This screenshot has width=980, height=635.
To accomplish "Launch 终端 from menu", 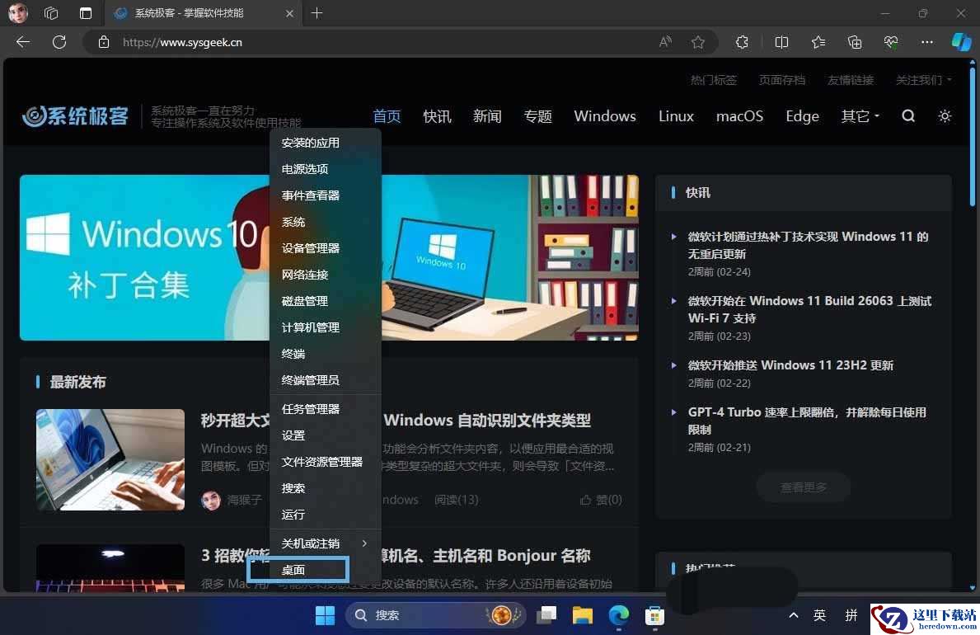I will (x=325, y=354).
